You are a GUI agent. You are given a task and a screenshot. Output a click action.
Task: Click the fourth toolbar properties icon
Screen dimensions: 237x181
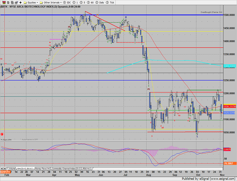click(16, 3)
